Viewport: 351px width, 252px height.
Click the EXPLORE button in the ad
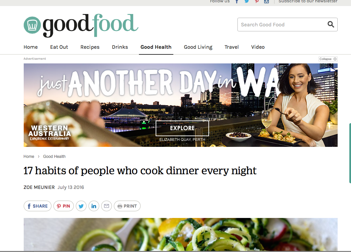(182, 128)
